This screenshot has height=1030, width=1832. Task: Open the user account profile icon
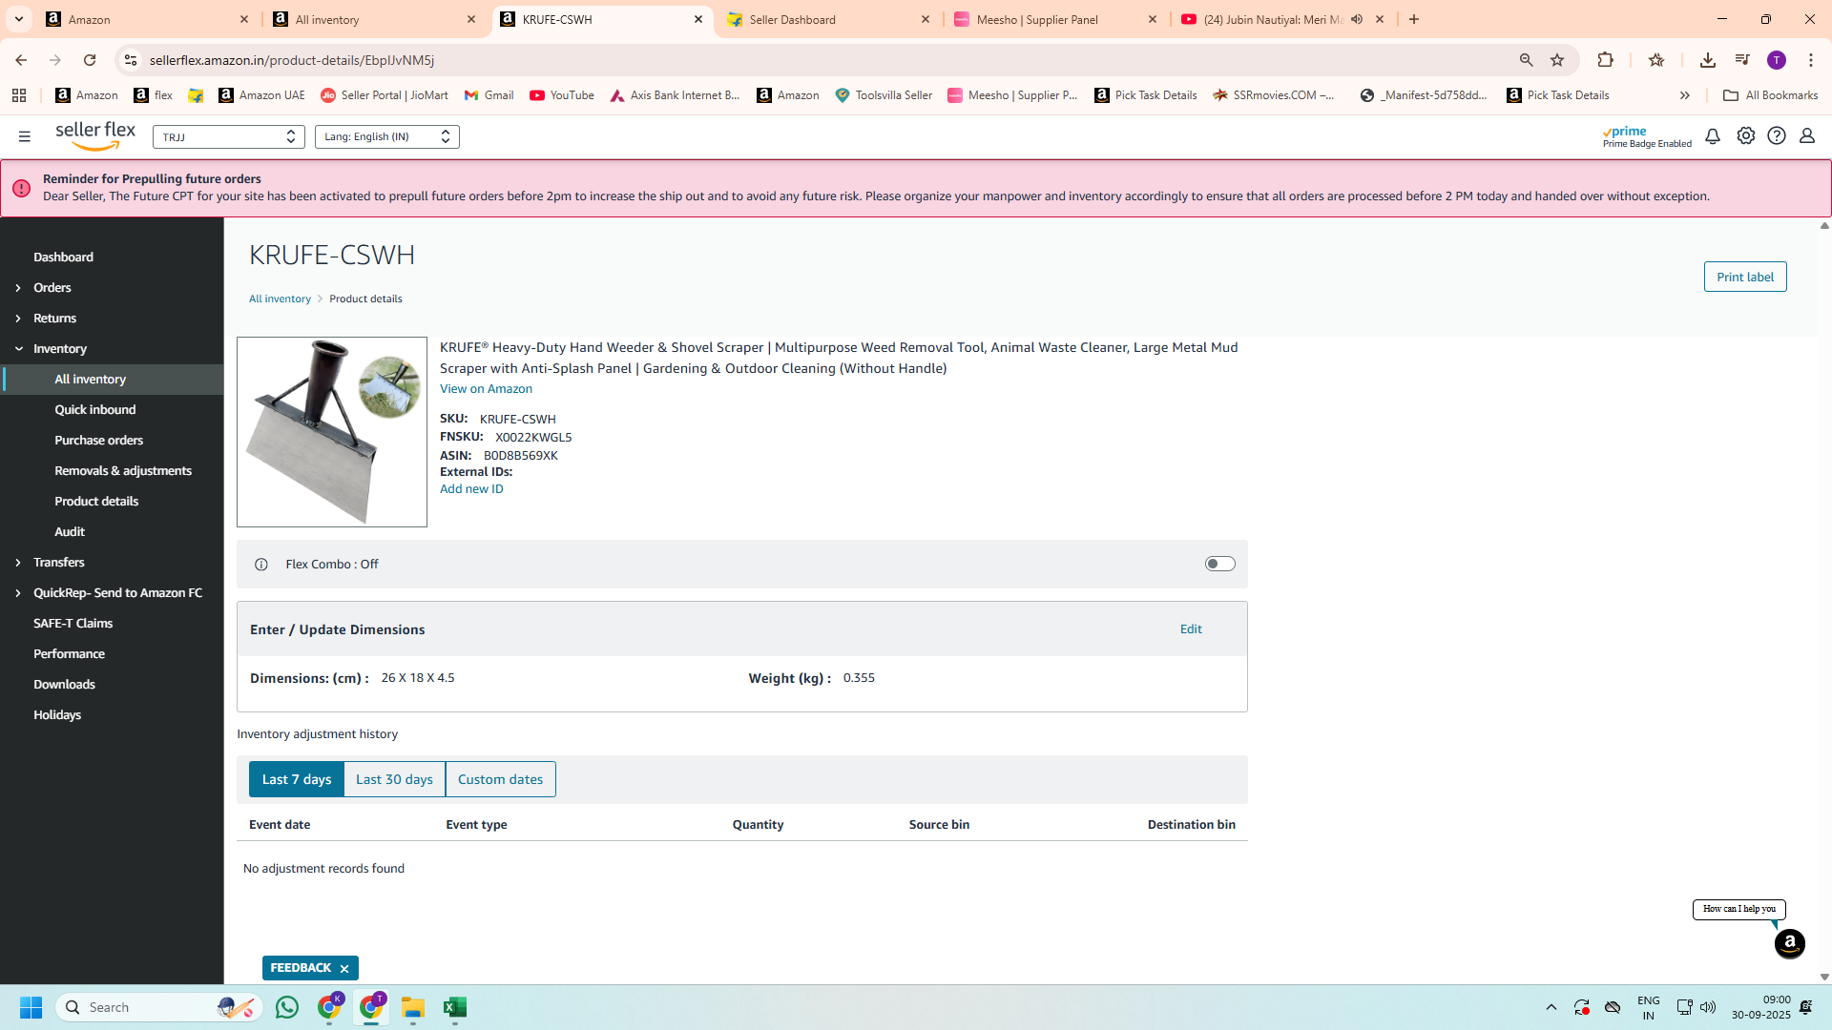(1806, 136)
